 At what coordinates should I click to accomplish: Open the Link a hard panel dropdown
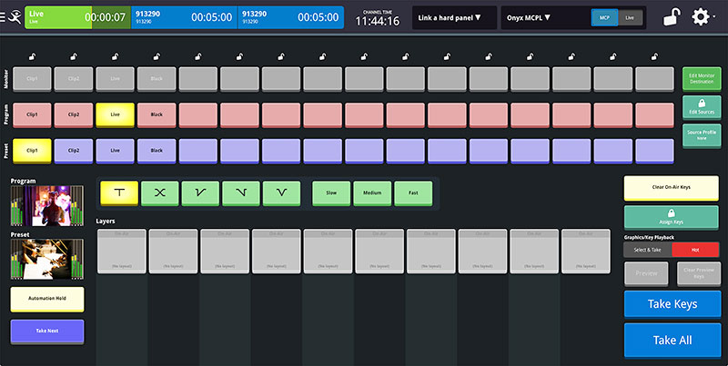454,17
